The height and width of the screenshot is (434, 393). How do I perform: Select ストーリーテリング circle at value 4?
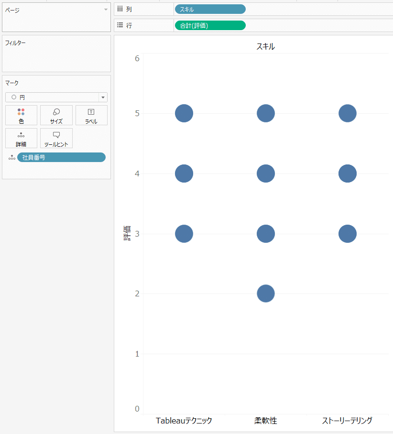[347, 174]
